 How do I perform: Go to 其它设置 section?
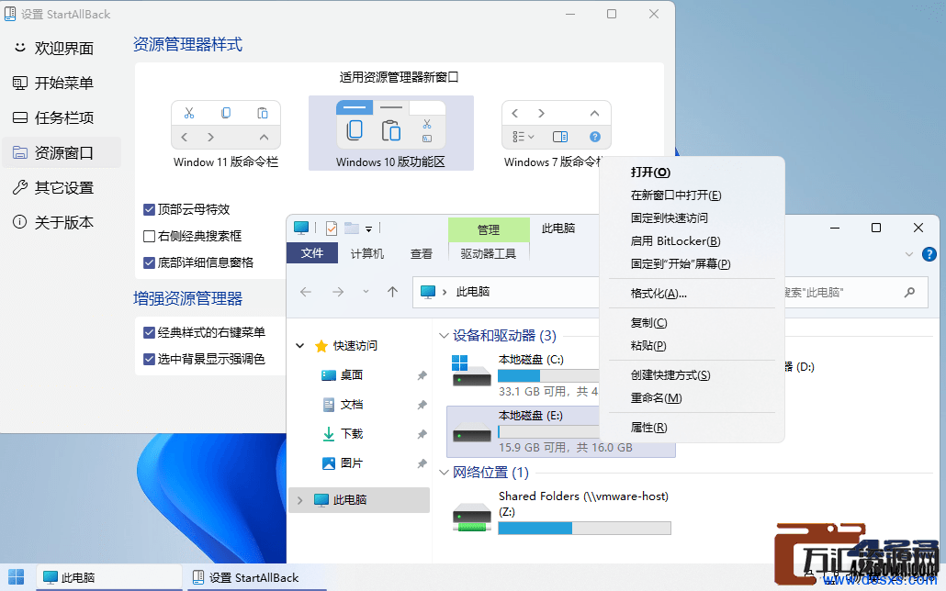pos(62,188)
